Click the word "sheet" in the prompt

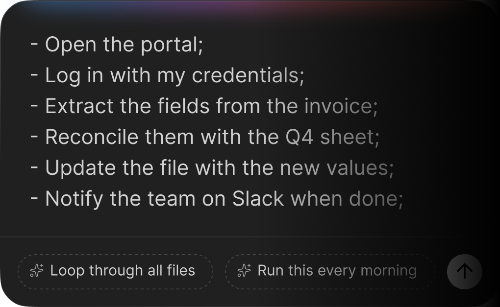(347, 137)
